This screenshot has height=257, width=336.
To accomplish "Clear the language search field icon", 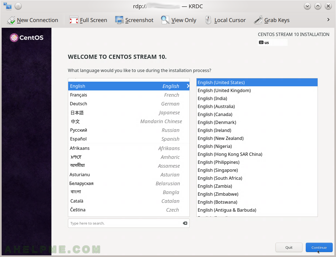I will 185,223.
